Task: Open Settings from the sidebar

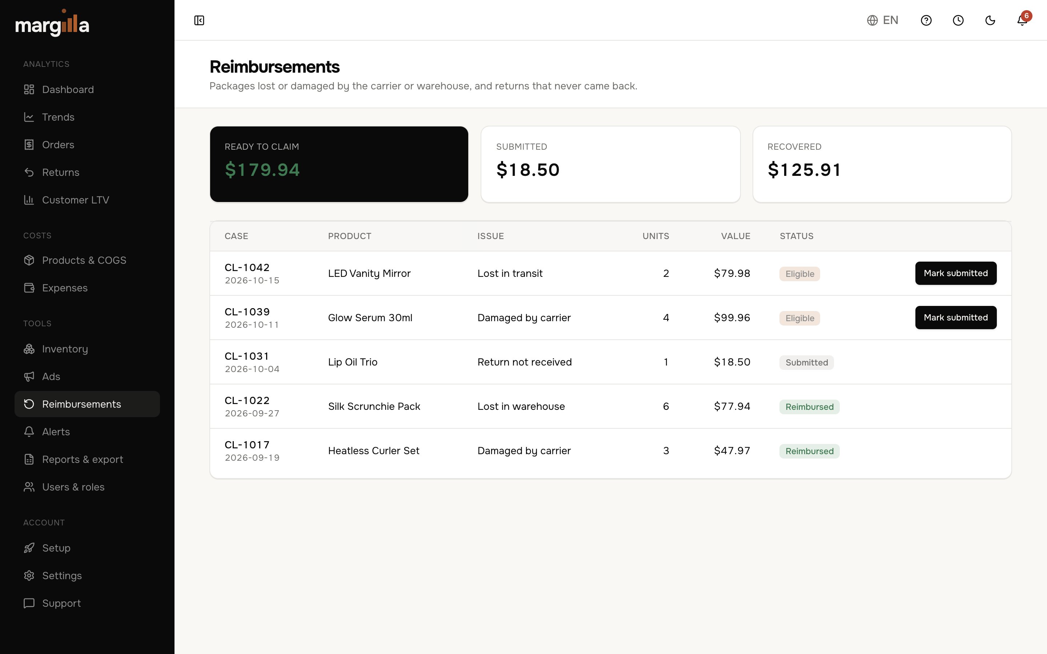Action: pos(87,576)
